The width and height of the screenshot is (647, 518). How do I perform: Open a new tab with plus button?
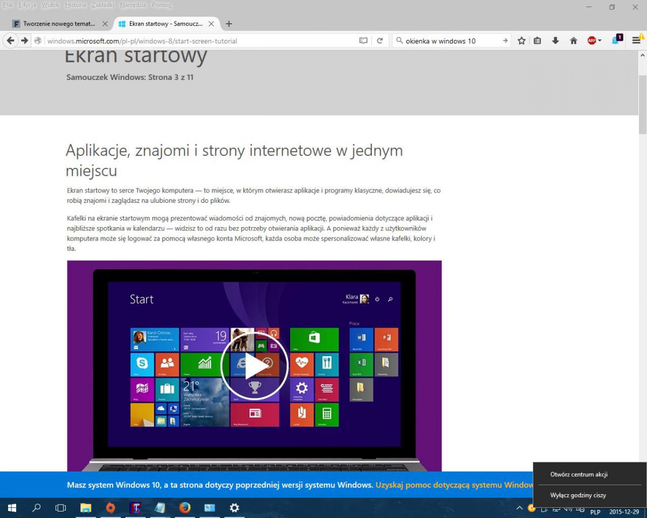click(229, 24)
